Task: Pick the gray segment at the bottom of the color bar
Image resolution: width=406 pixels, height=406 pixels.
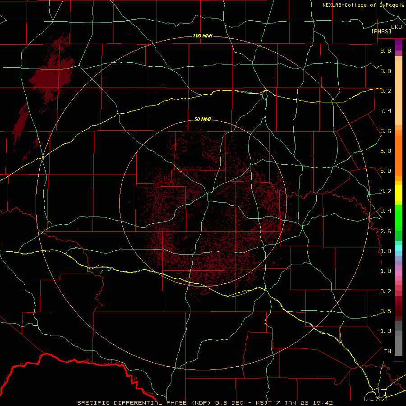Action: click(398, 346)
